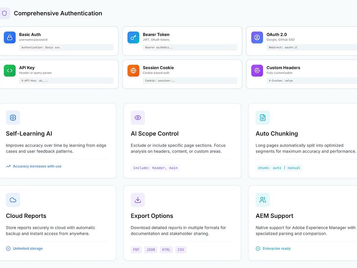This screenshot has height=268, width=357.
Task: Click the Export Options heading
Action: tap(152, 216)
